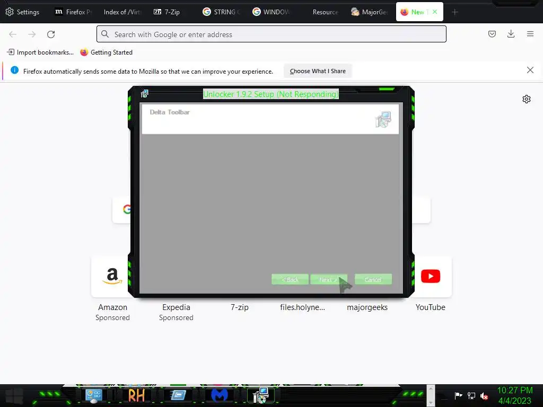Screen dimensions: 543x407
Task: Click Import bookmarks in bookmarks toolbar
Action: tap(40, 52)
